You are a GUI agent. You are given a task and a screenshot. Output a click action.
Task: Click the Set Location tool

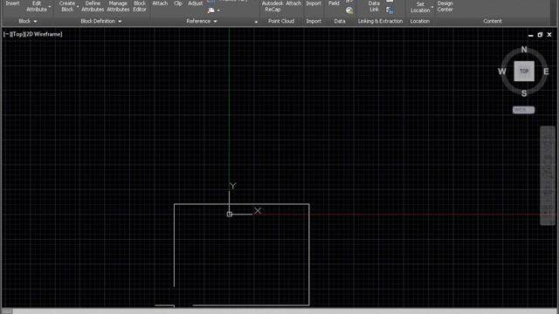pyautogui.click(x=420, y=7)
